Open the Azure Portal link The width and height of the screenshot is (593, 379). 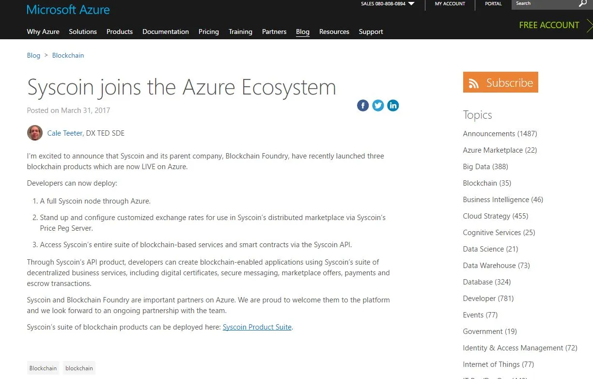(493, 4)
